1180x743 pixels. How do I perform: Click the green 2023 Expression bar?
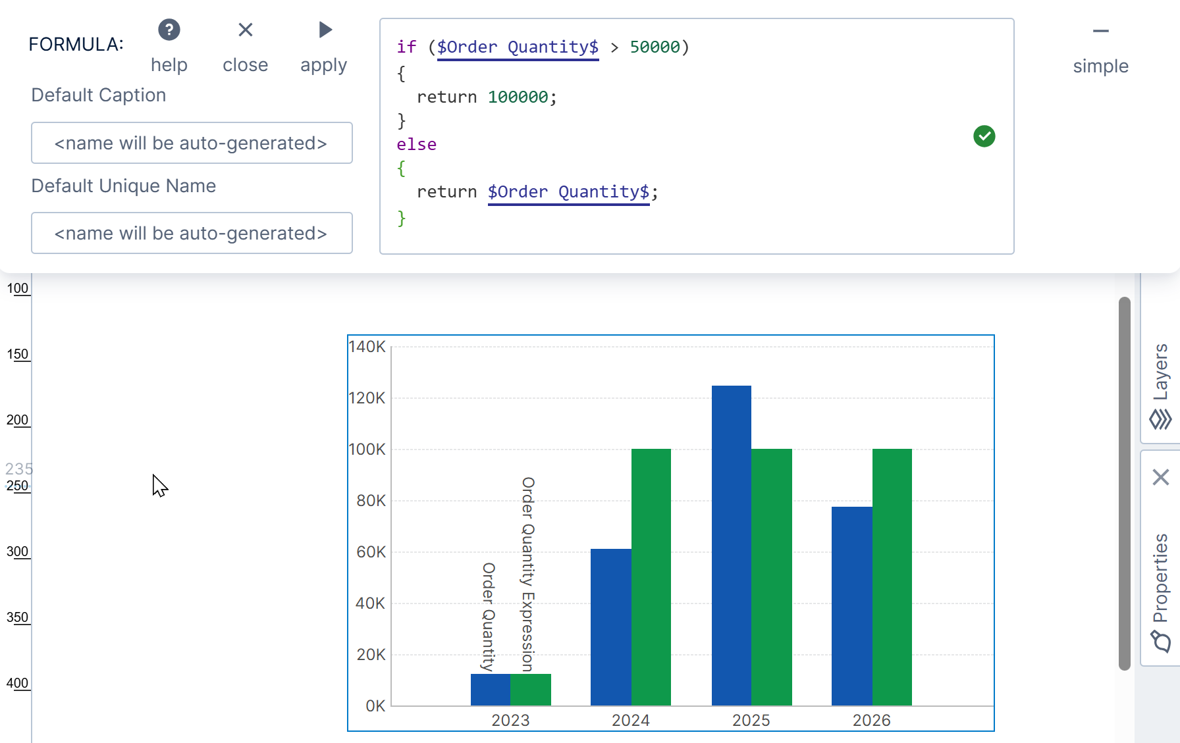(531, 689)
